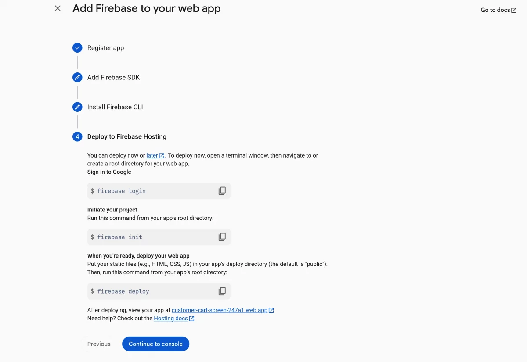Copy the firebase login command
Image resolution: width=527 pixels, height=362 pixels.
pos(222,191)
